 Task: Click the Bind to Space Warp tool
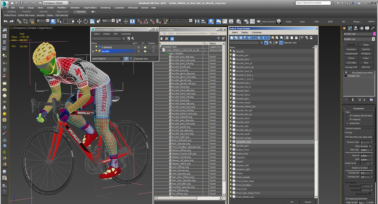coord(32,21)
